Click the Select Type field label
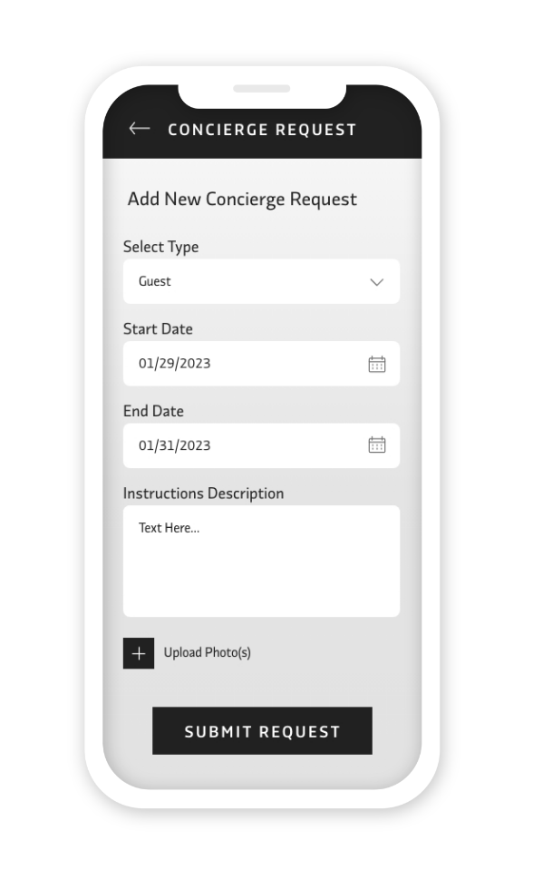533x889 pixels. tap(160, 247)
